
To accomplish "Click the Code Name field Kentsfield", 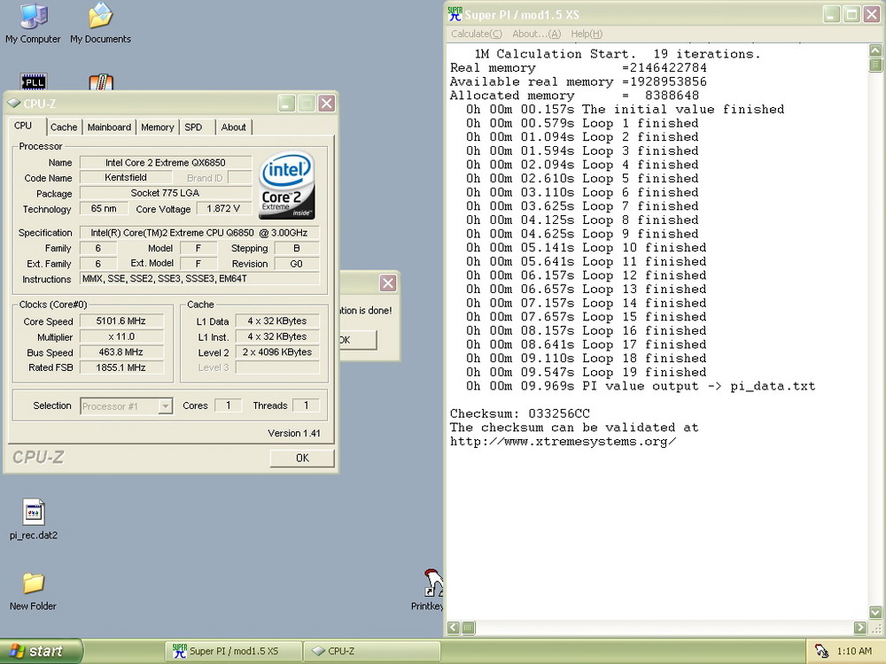I will 126,177.
